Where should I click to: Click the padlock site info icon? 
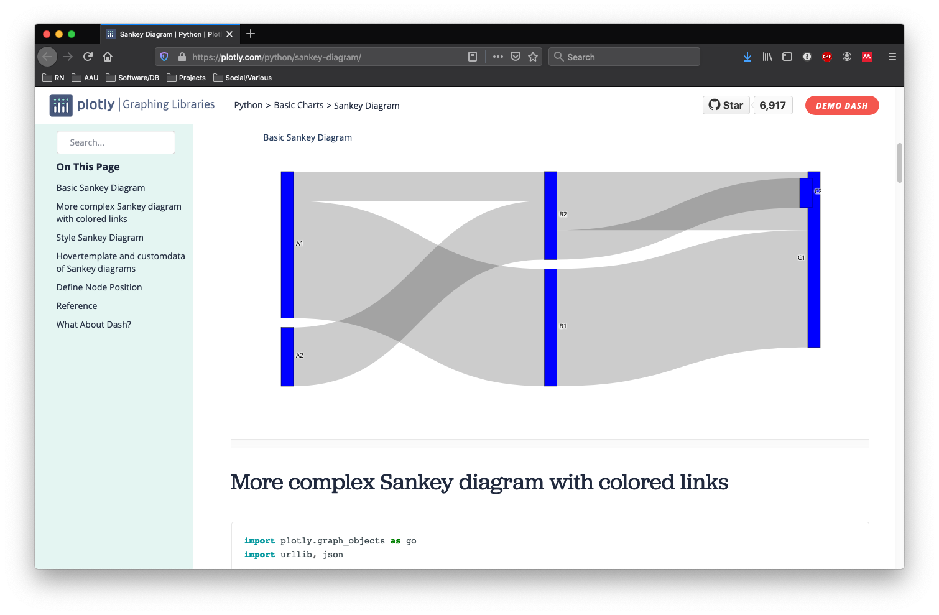point(182,57)
